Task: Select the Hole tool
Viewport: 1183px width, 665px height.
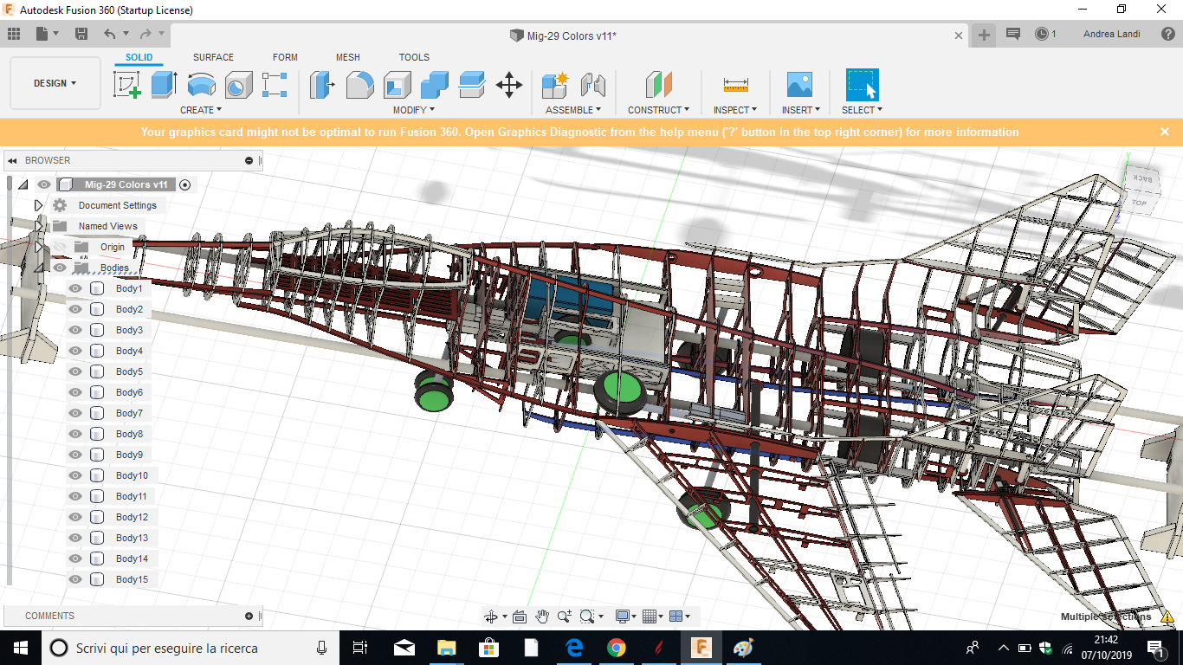Action: click(x=238, y=85)
